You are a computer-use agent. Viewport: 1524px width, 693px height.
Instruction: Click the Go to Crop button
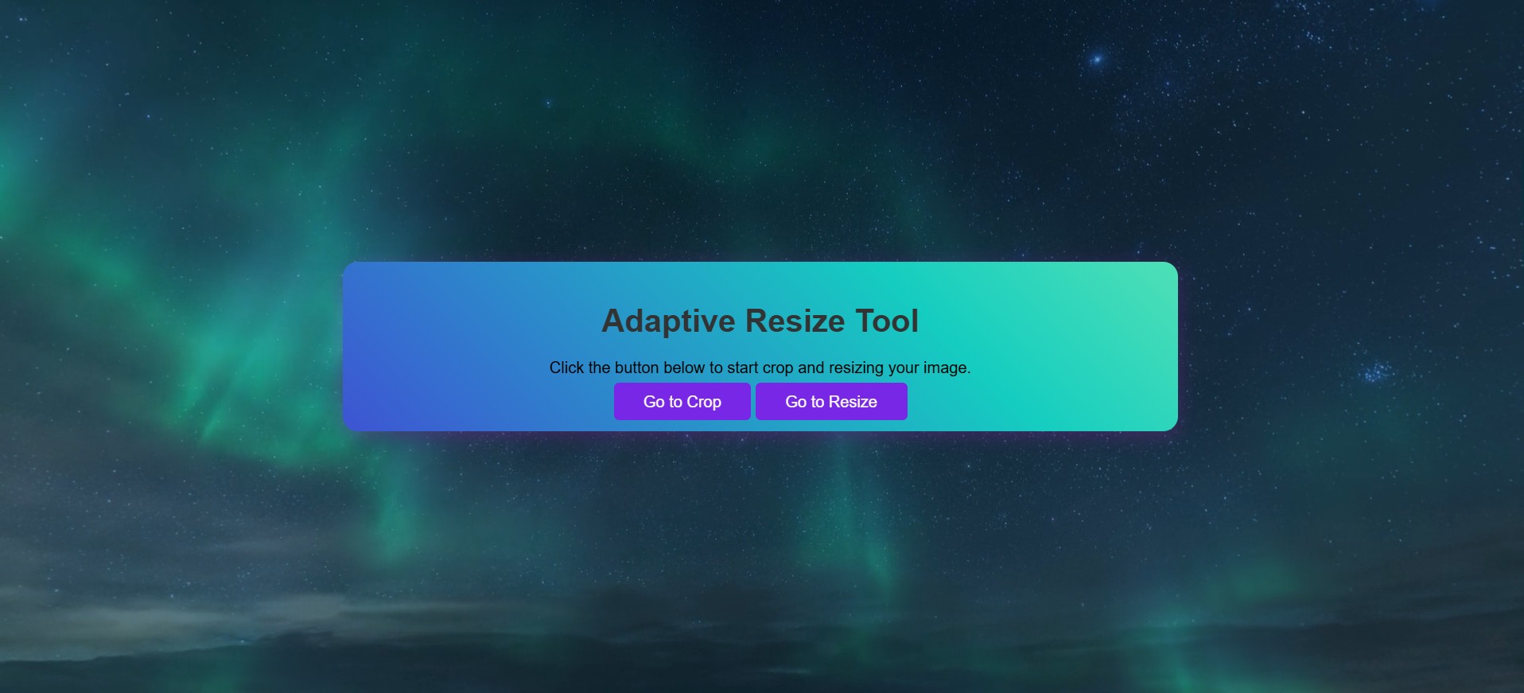pos(682,402)
